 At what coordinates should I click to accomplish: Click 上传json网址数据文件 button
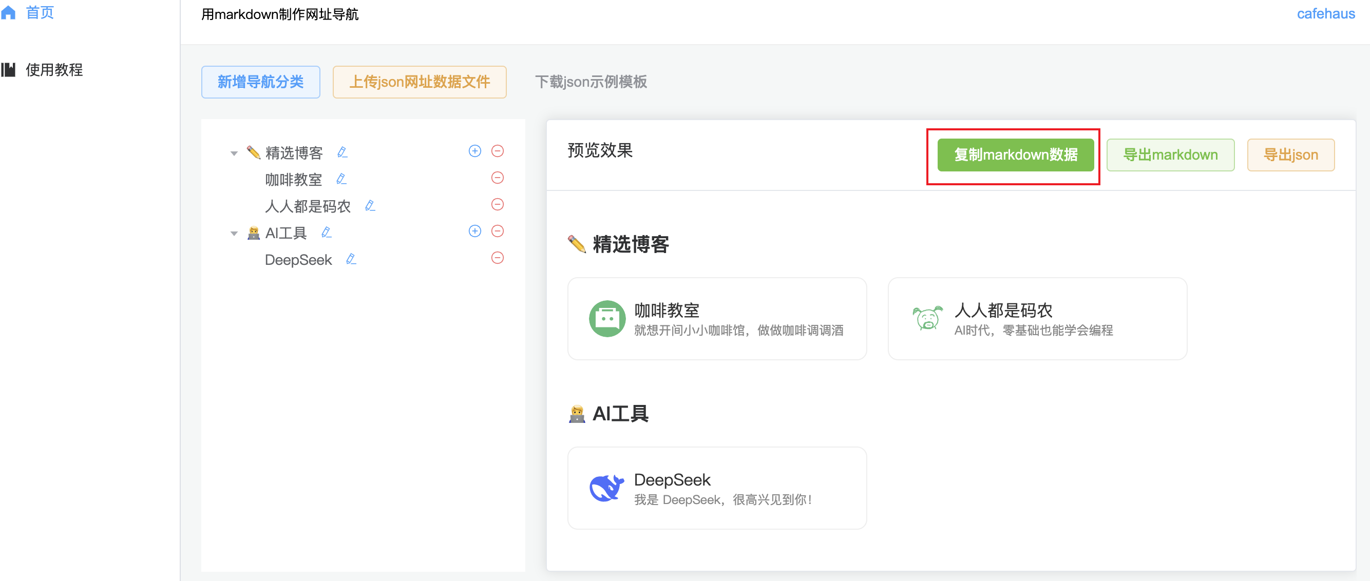[x=419, y=82]
